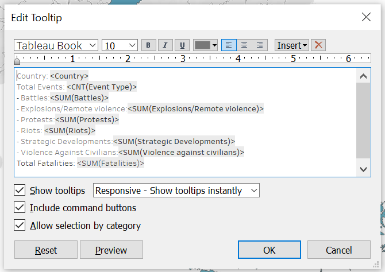Toggle underline formatting
This screenshot has height=272, width=385.
click(x=182, y=45)
